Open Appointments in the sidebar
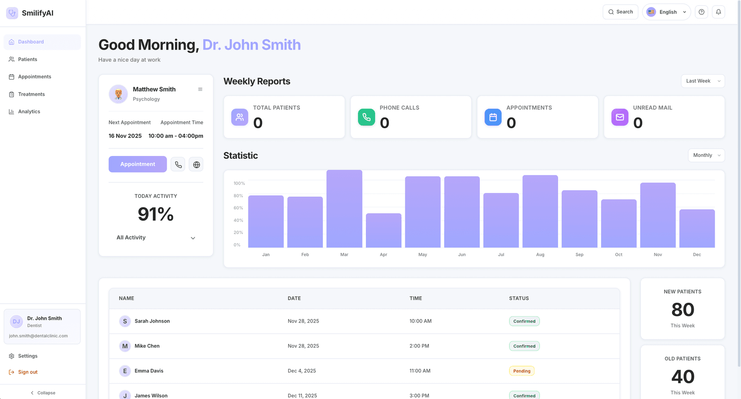 pyautogui.click(x=42, y=77)
